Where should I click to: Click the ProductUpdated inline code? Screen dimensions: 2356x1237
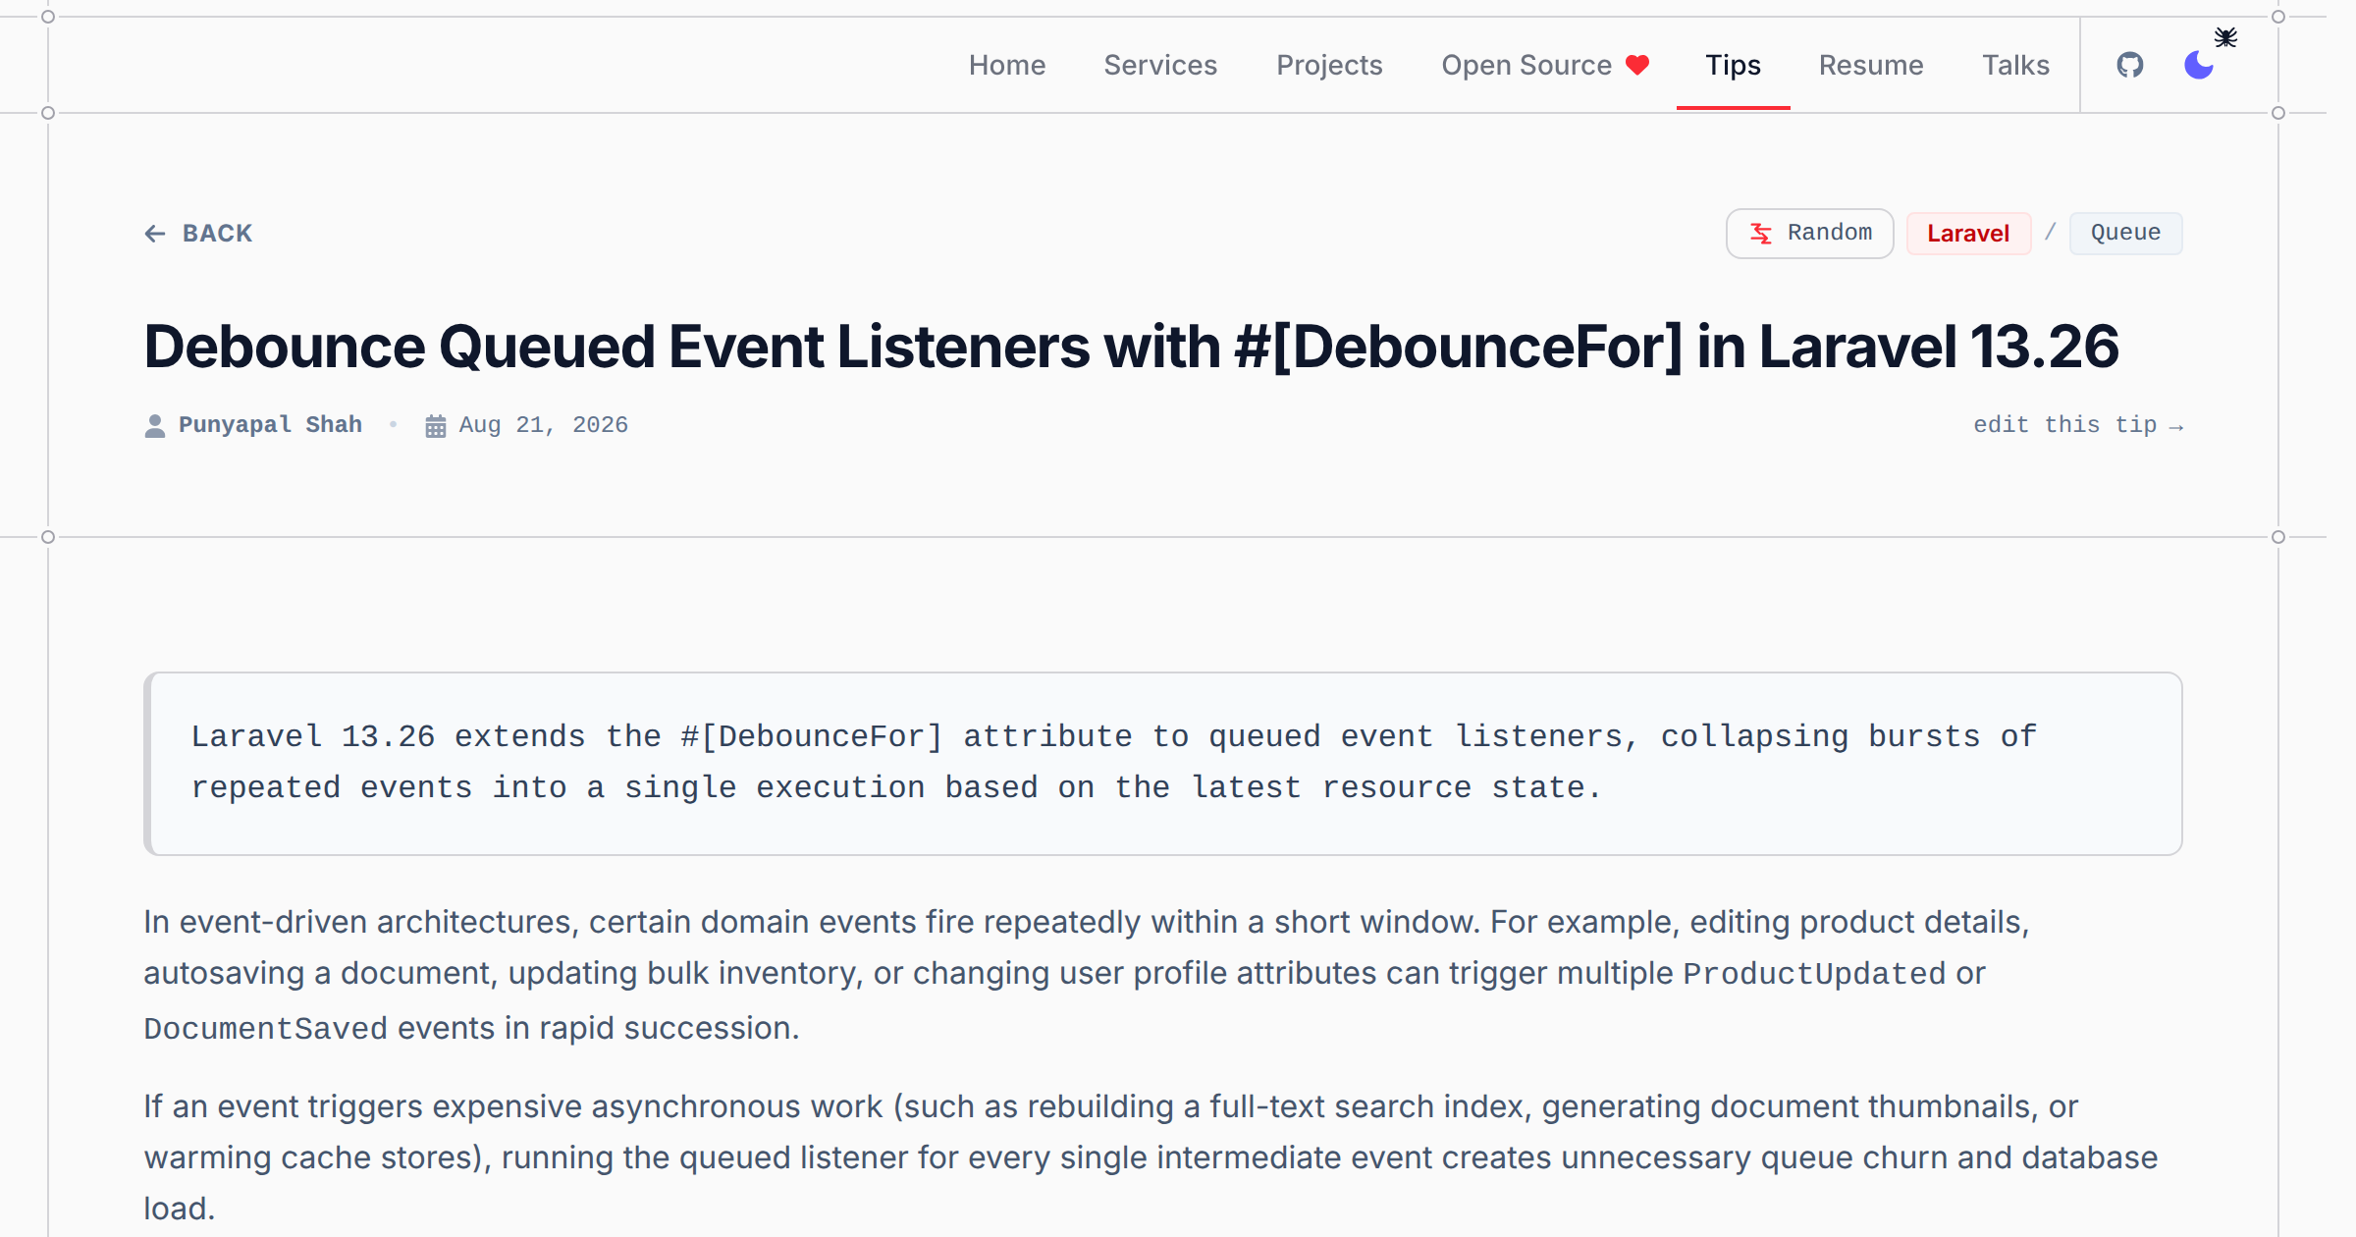1814,974
